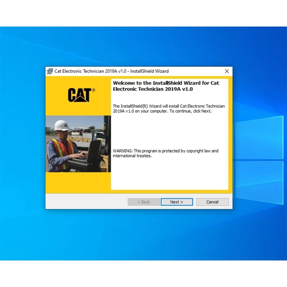Click the paragraph saying click Next to continue
Viewport: 287px width, 287px height.
click(x=169, y=109)
